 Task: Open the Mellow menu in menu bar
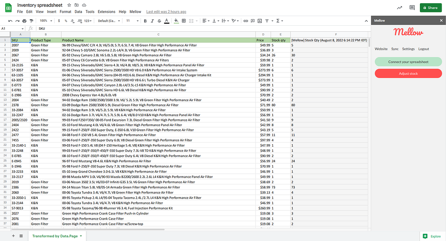click(135, 12)
